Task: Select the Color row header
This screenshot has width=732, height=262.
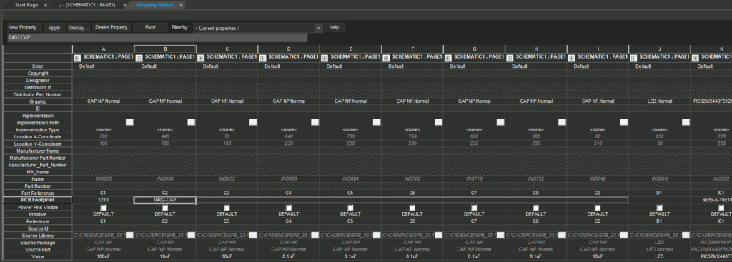Action: (38, 66)
